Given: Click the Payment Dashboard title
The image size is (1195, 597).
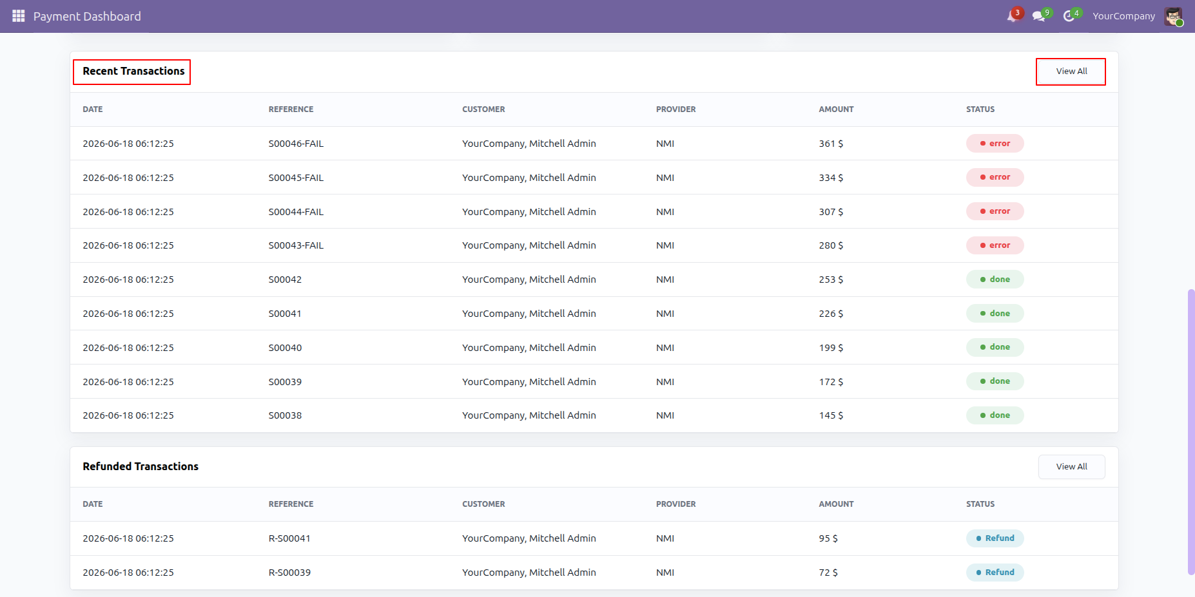Looking at the screenshot, I should click(87, 16).
